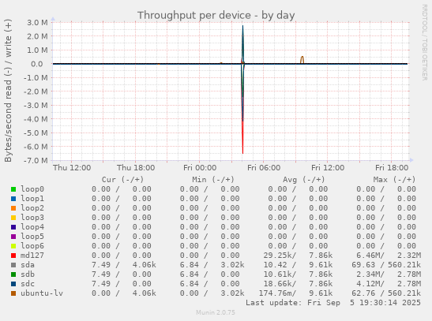This screenshot has width=432, height=321.
Task: Click the 'Munin 2.0.75' footer text
Action: click(x=216, y=312)
